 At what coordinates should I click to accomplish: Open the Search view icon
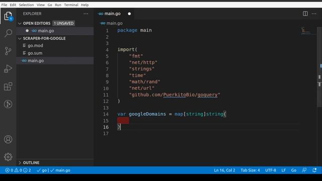click(8, 33)
